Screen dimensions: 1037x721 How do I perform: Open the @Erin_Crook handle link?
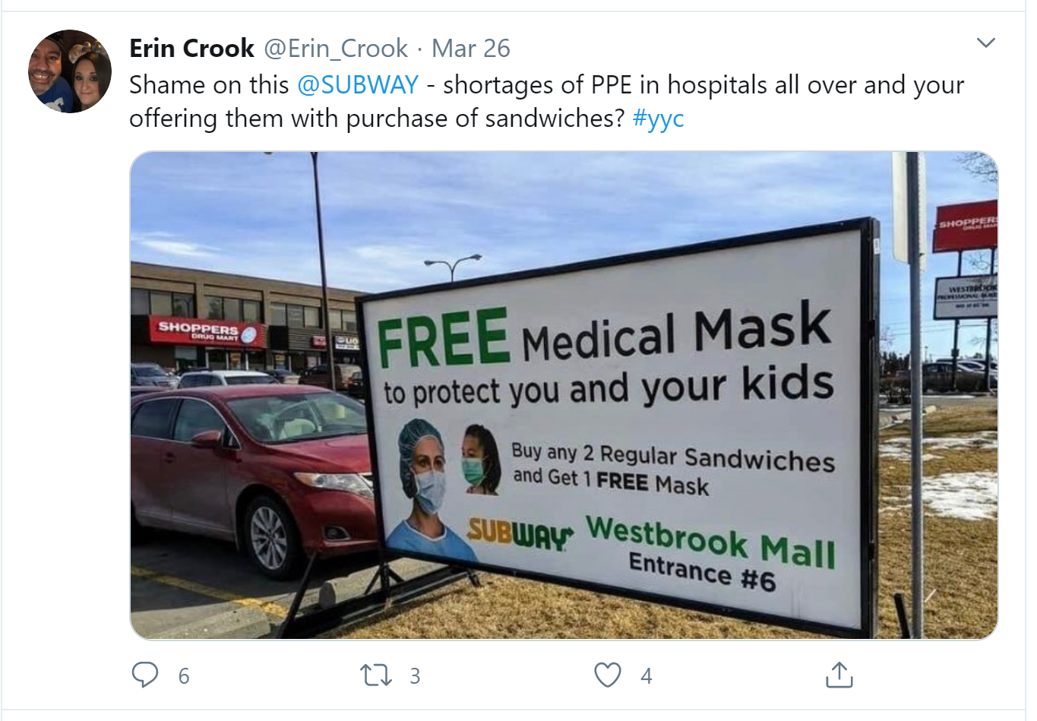click(336, 49)
